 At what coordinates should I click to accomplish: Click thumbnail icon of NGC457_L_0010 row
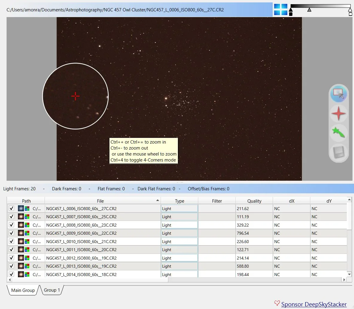point(21,242)
